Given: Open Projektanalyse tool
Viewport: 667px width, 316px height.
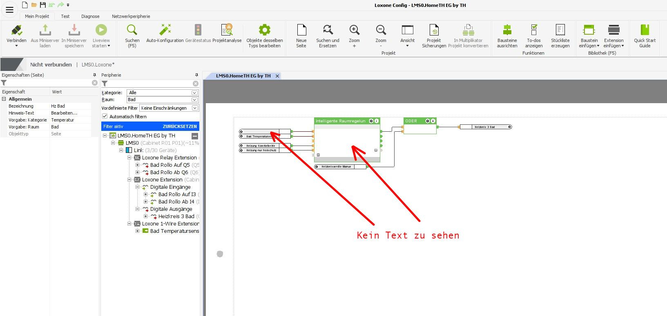Looking at the screenshot, I should [x=227, y=33].
